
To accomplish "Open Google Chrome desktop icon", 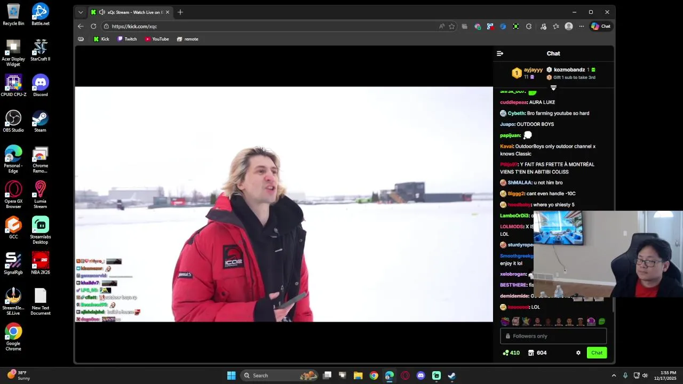I will tap(13, 338).
